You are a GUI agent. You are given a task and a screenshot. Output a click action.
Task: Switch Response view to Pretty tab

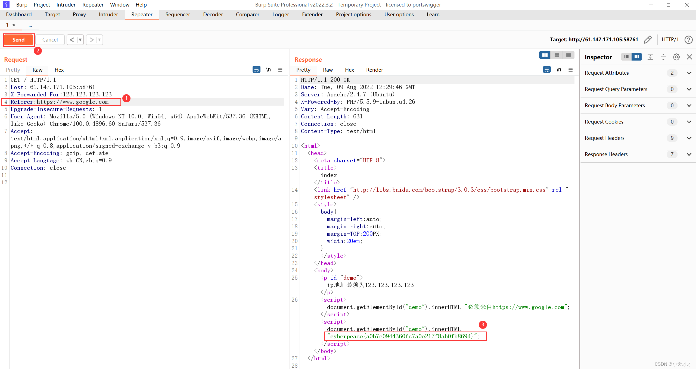(303, 70)
